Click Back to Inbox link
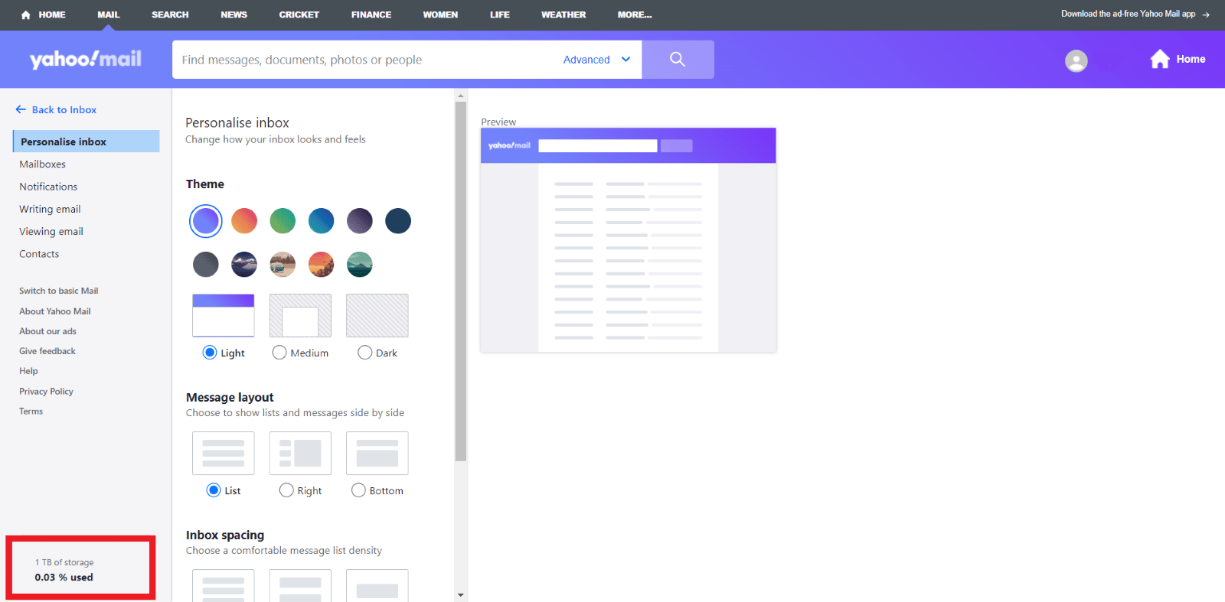1225x602 pixels. (64, 109)
